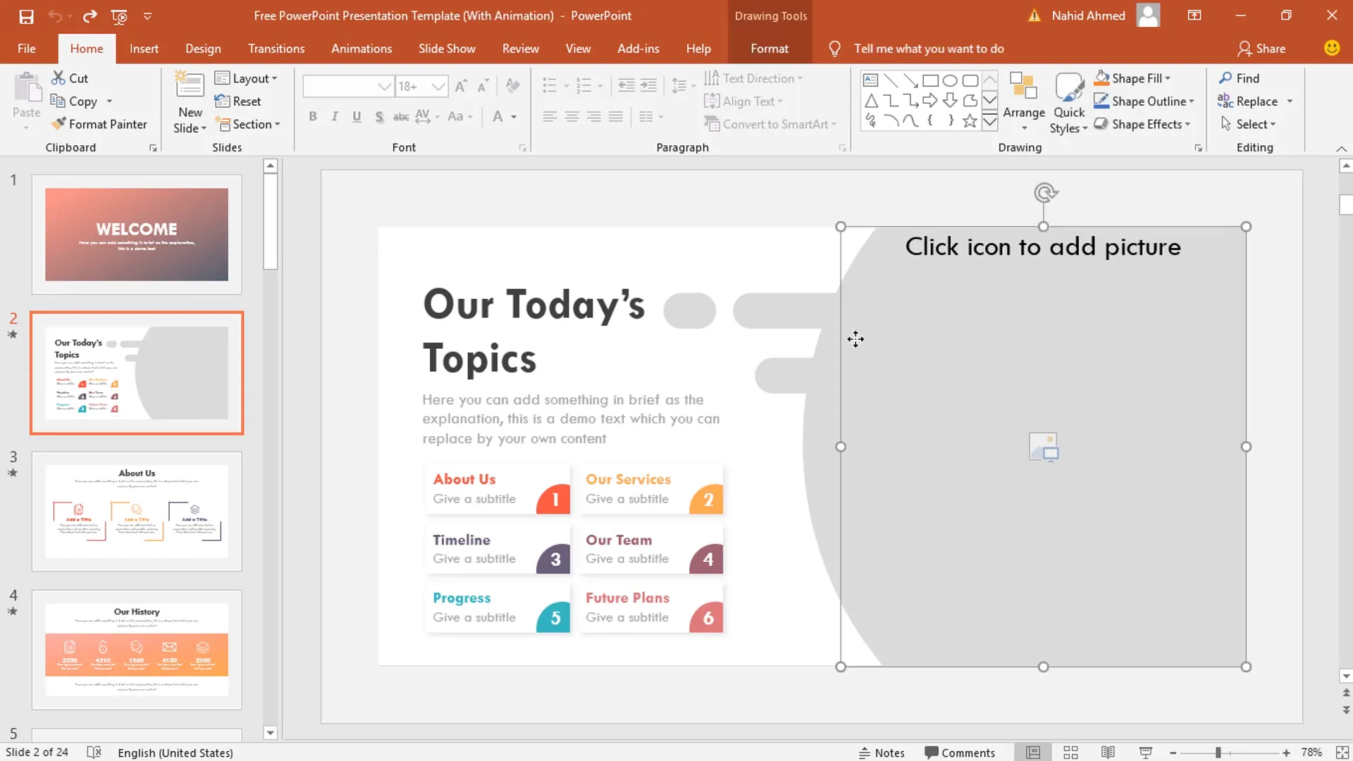Select slide 3 About Us thumbnail
The image size is (1353, 761).
137,511
